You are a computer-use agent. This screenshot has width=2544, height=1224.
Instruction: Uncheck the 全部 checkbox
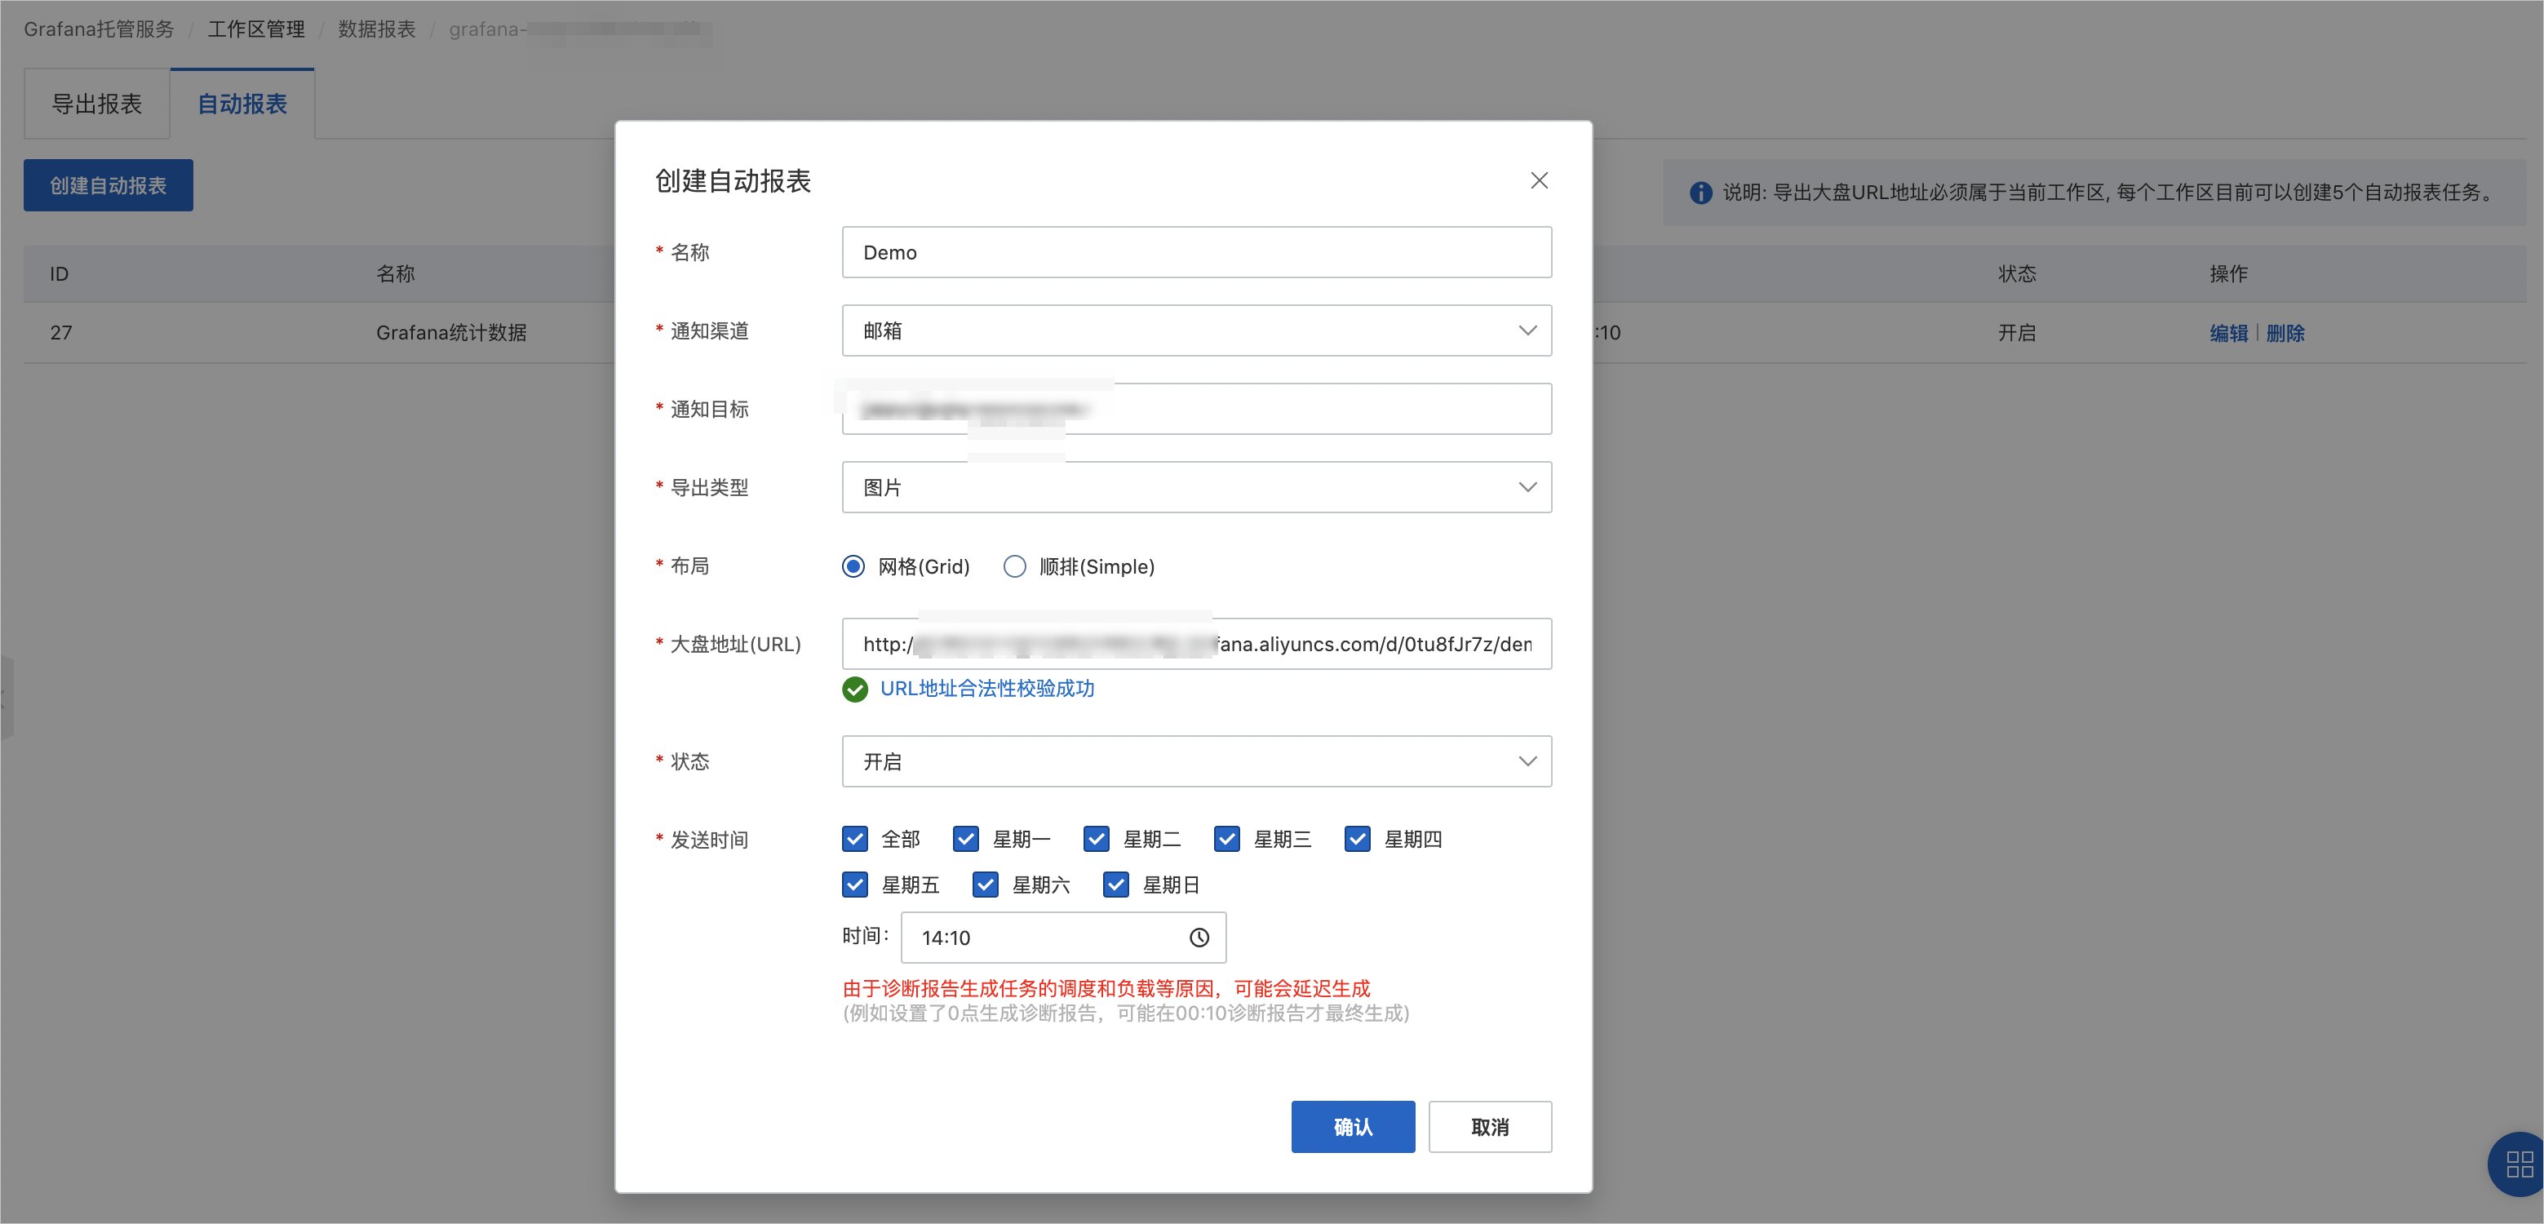(854, 839)
